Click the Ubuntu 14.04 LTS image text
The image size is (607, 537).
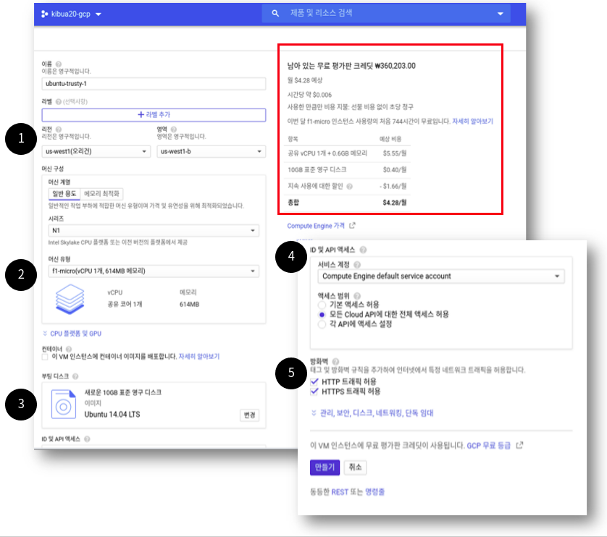[112, 415]
